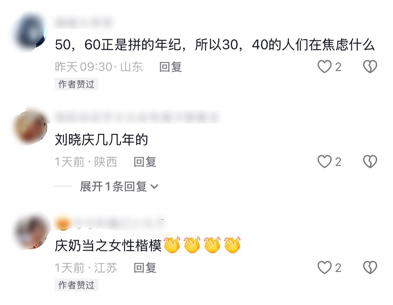Dislike the 庆奶当之女性楷模 comment
Viewport: 393px width, 305px height.
click(370, 268)
